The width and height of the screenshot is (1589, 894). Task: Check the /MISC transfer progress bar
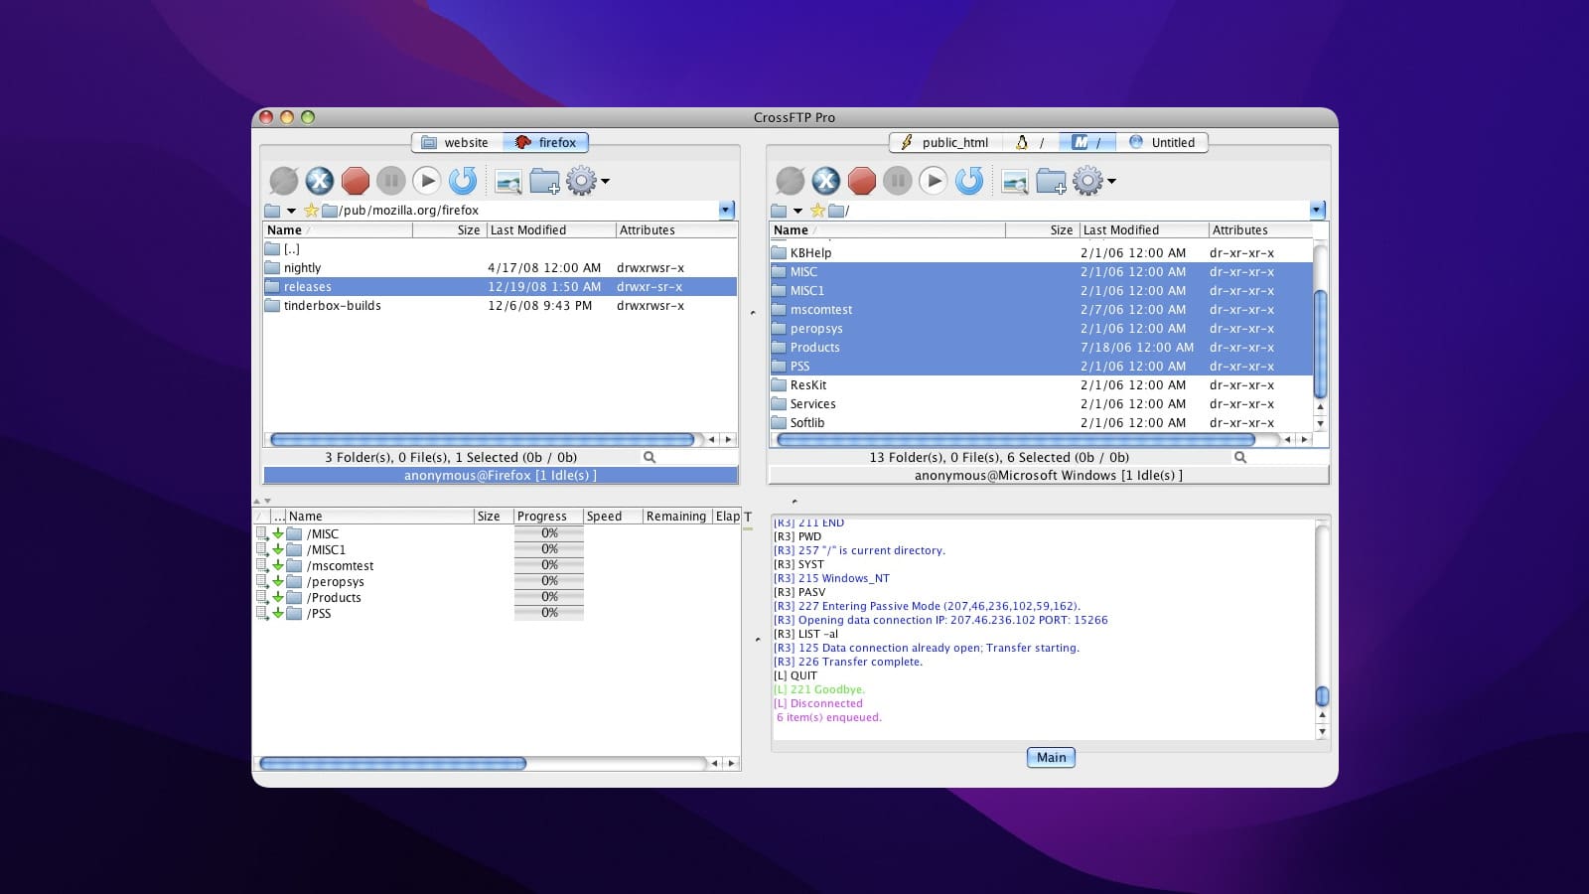point(547,533)
